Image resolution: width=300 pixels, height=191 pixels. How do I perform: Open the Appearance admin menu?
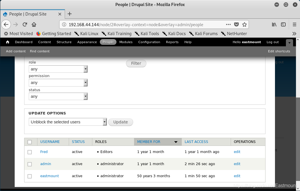point(87,42)
